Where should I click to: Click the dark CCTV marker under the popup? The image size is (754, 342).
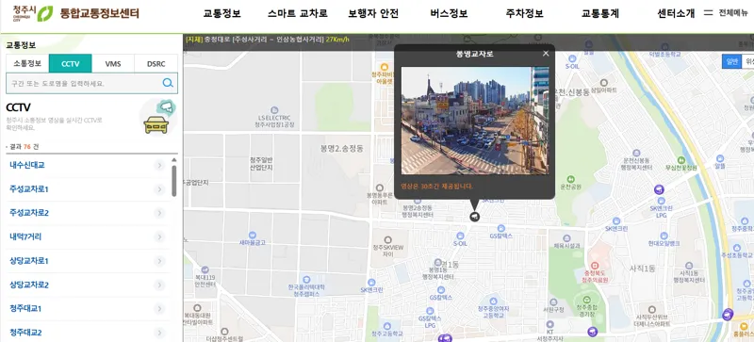pos(475,217)
